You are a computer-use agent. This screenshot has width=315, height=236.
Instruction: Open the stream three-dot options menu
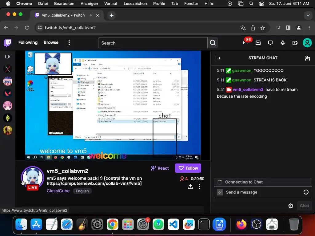199,187
